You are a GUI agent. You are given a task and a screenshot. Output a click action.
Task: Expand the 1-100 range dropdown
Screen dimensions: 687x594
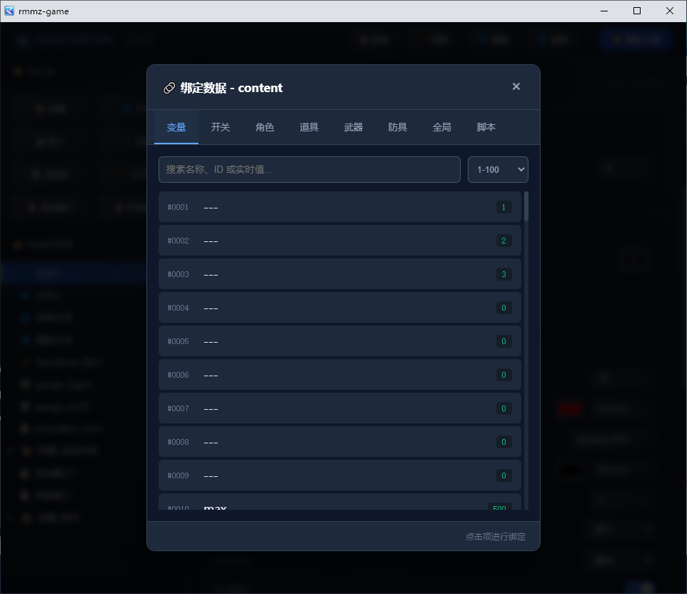pos(498,169)
